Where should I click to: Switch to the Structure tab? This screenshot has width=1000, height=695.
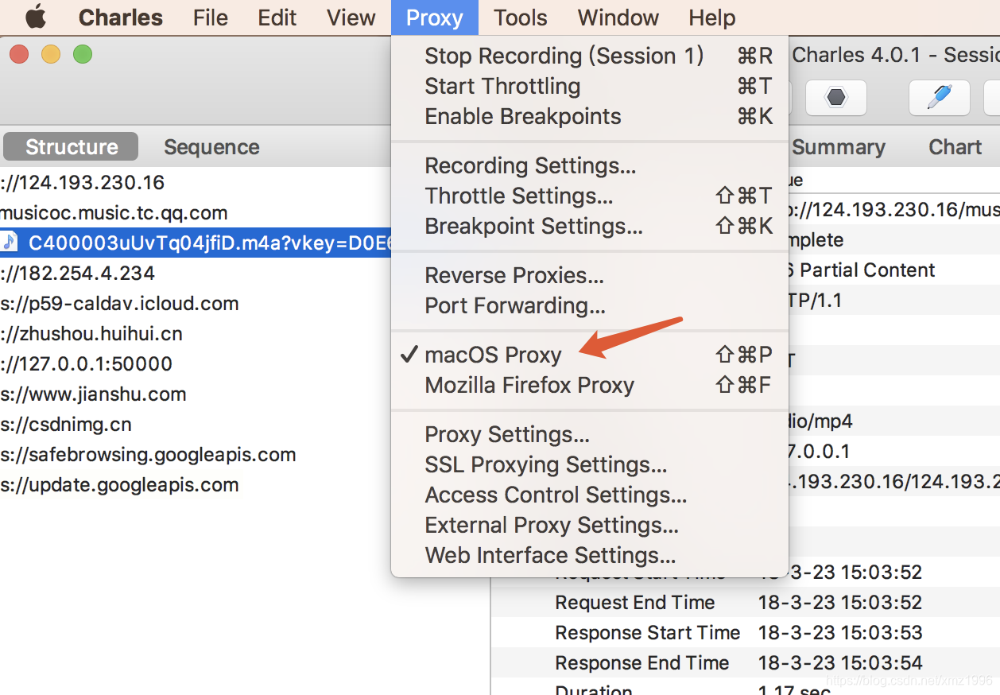click(72, 147)
